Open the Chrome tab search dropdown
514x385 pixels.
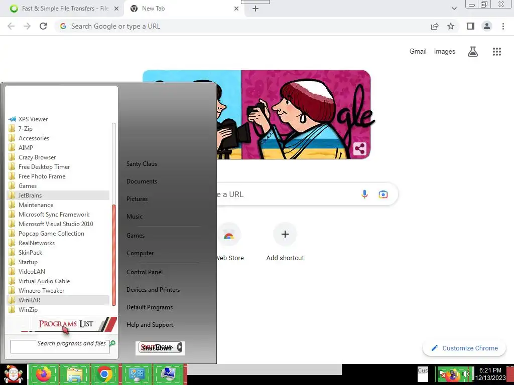coord(454,9)
